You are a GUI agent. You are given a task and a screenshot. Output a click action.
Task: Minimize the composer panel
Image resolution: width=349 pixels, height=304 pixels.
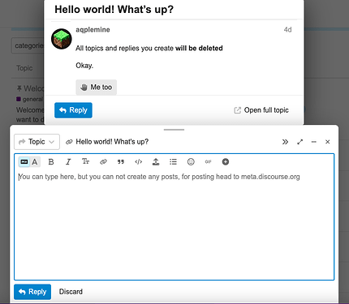tap(314, 142)
